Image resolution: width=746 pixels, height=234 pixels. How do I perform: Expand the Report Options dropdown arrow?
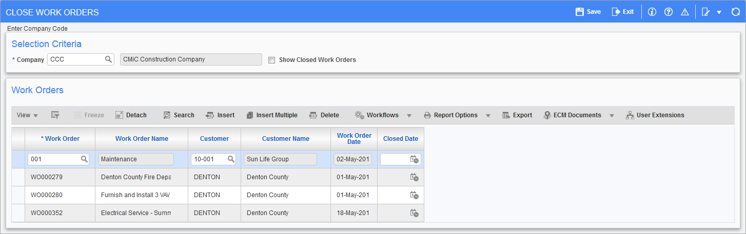tap(488, 116)
